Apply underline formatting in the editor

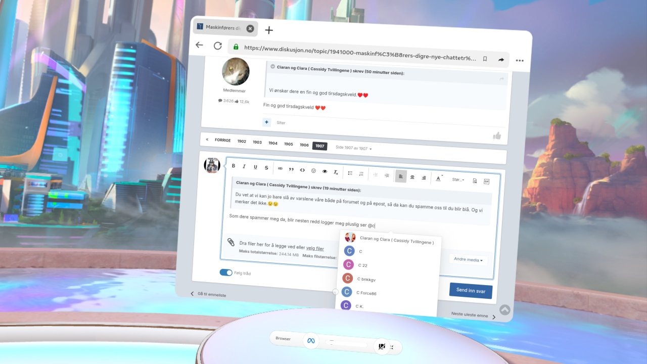(255, 167)
